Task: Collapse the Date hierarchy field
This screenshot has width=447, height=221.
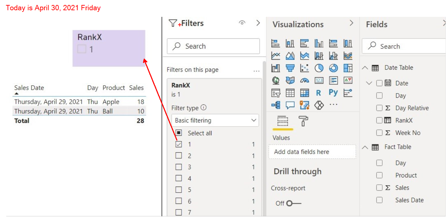Action: click(369, 83)
